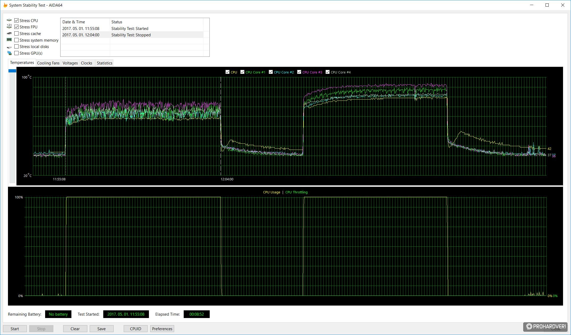Click the disk drive icon beside Stress local disks
The width and height of the screenshot is (571, 335).
click(x=9, y=47)
